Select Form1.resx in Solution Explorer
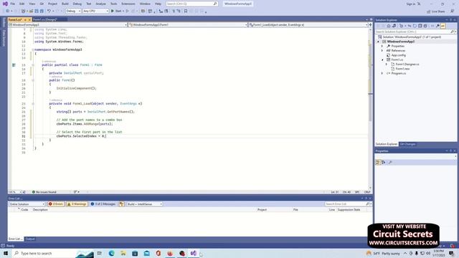 pyautogui.click(x=402, y=69)
